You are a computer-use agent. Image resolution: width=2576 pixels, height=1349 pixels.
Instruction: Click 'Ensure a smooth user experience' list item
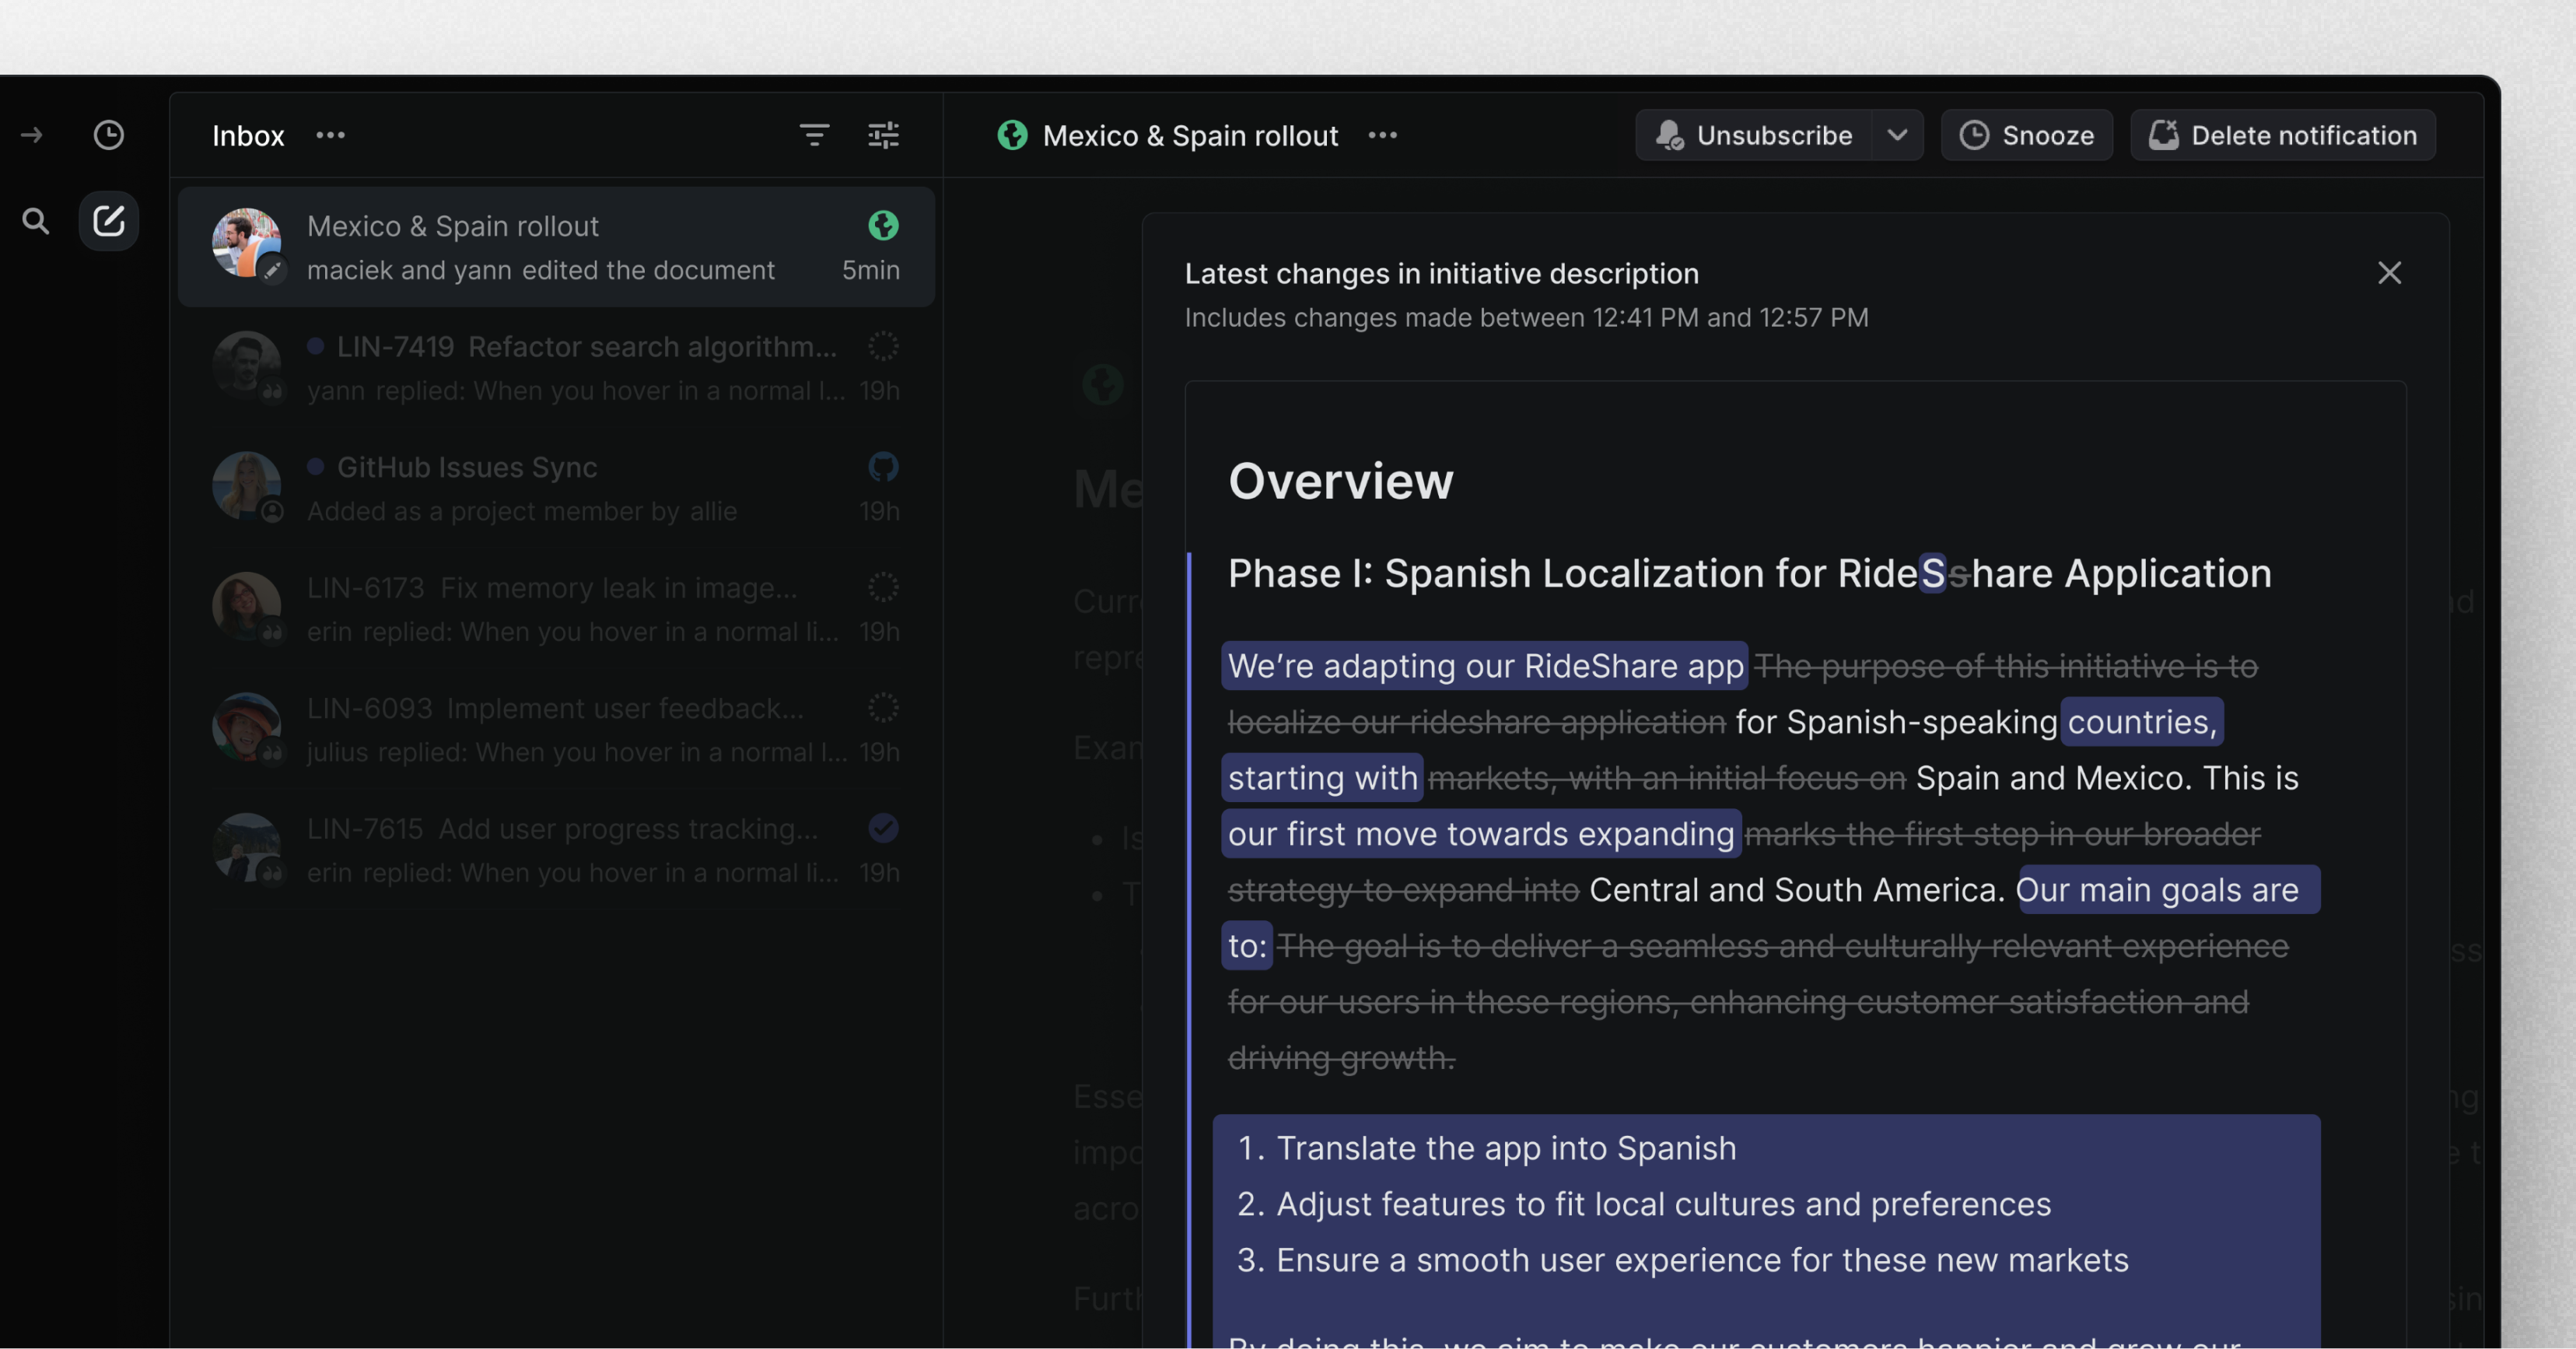[1702, 1260]
